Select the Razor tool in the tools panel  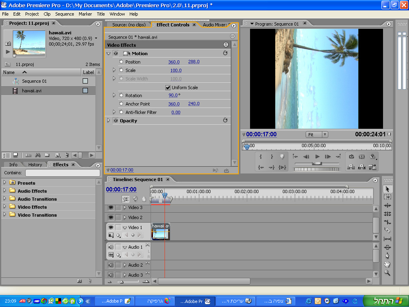click(387, 230)
